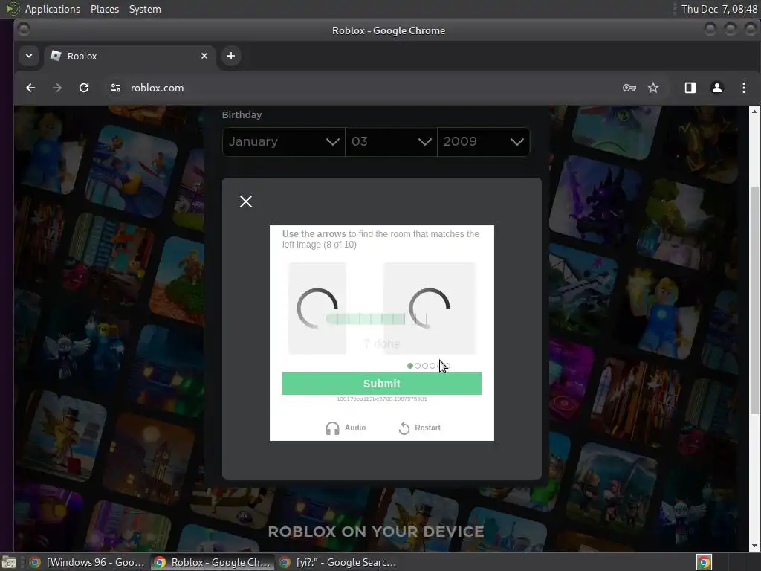The width and height of the screenshot is (761, 571).
Task: Click the ROBLOX ON YOUR DEVICE heading
Action: point(376,532)
